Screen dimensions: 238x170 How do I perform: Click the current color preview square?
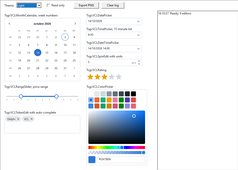pyautogui.click(x=92, y=160)
